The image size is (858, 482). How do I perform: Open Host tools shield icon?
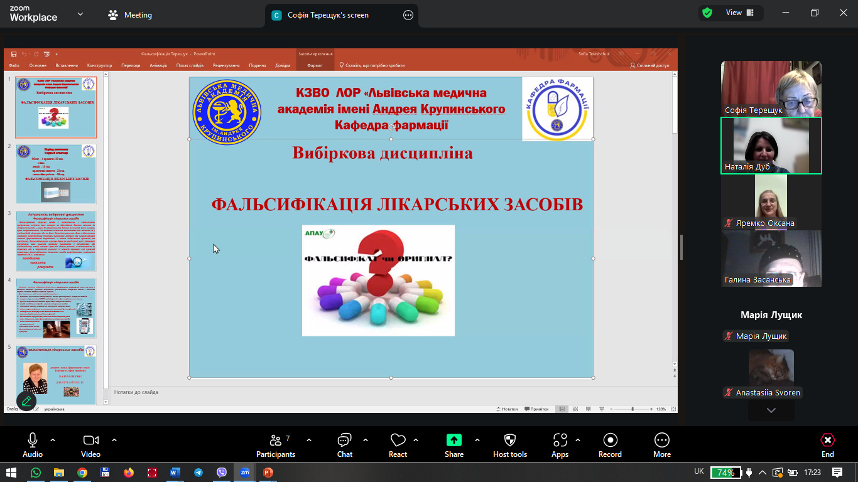click(x=509, y=445)
